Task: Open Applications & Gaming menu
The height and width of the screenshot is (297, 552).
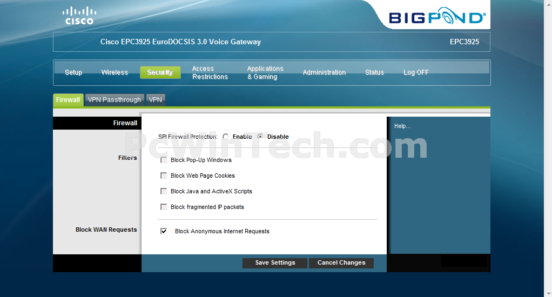Action: click(x=265, y=72)
